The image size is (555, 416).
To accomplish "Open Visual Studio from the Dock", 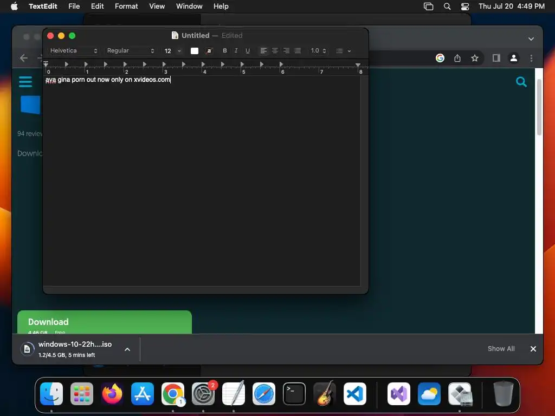I will coord(399,394).
